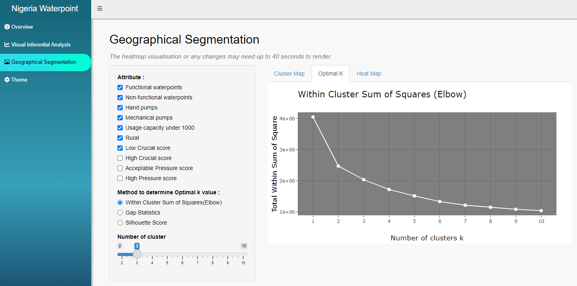The height and width of the screenshot is (286, 577).
Task: Click the hamburger menu icon
Action: [x=99, y=8]
